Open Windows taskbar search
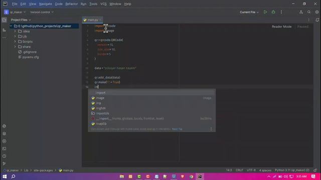The height and width of the screenshot is (180, 321). coord(13,176)
